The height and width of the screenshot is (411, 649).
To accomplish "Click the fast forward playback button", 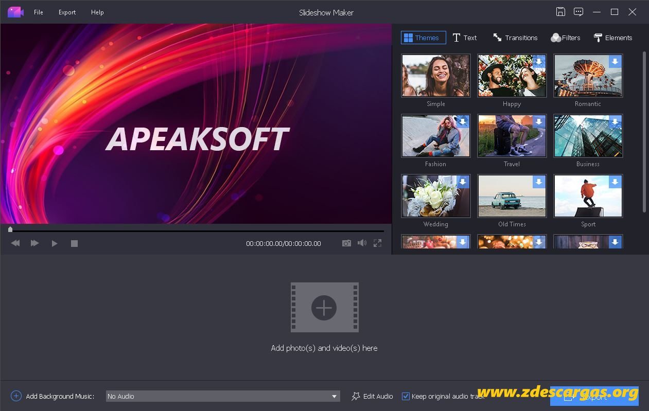I will pos(34,243).
